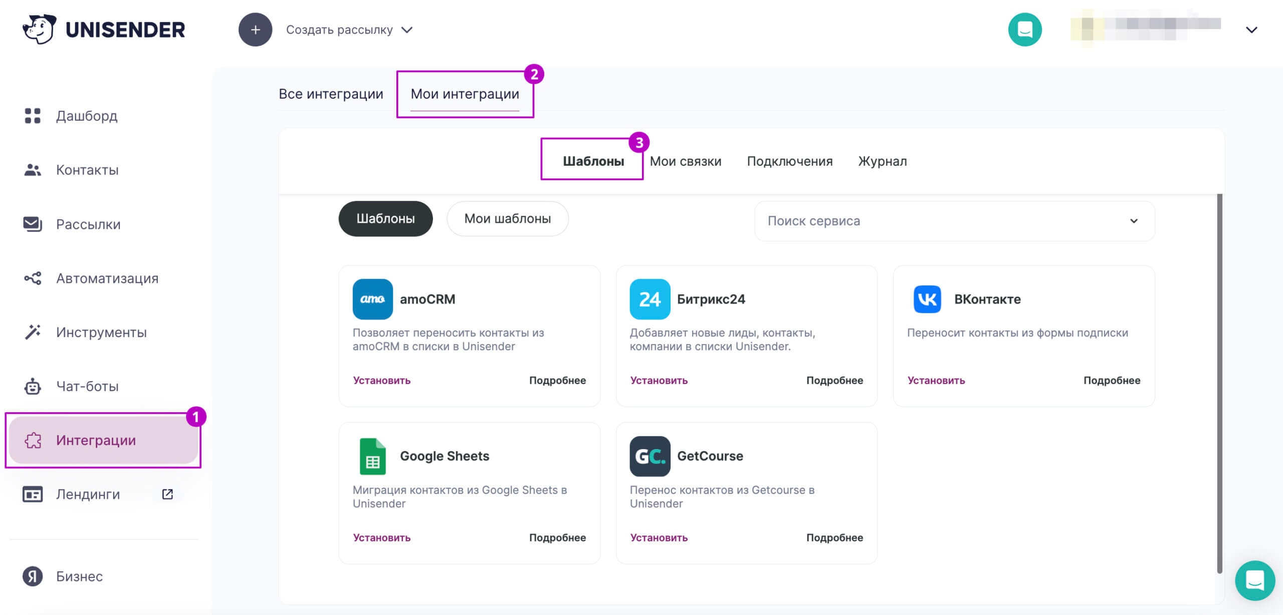This screenshot has height=615, width=1283.
Task: Click the Поиск сервиса search field
Action: (954, 221)
